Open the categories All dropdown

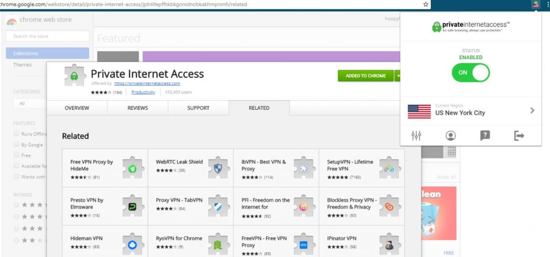point(30,104)
